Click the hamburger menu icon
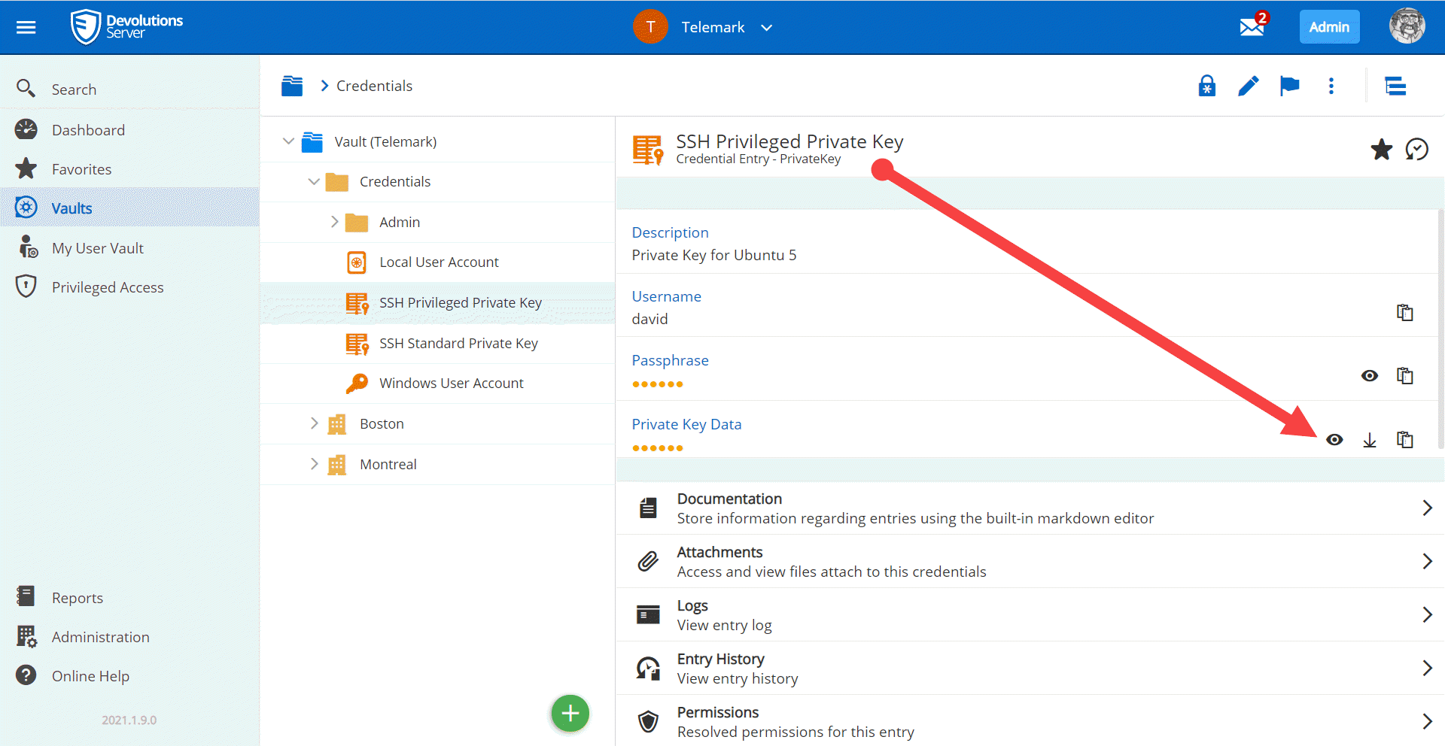The height and width of the screenshot is (746, 1445). click(26, 28)
